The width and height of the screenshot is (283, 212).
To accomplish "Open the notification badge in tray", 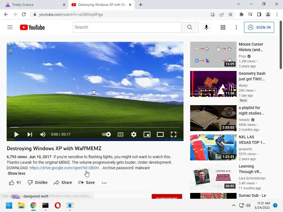I will coord(275,205).
